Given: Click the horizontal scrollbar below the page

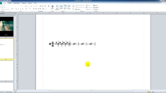Looking at the screenshot, I should (91, 90).
